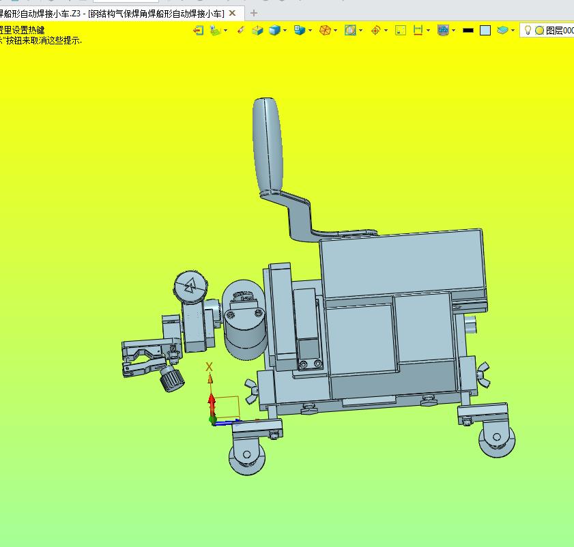Click the auxiliary view box icon
The height and width of the screenshot is (547, 574).
coord(257,31)
